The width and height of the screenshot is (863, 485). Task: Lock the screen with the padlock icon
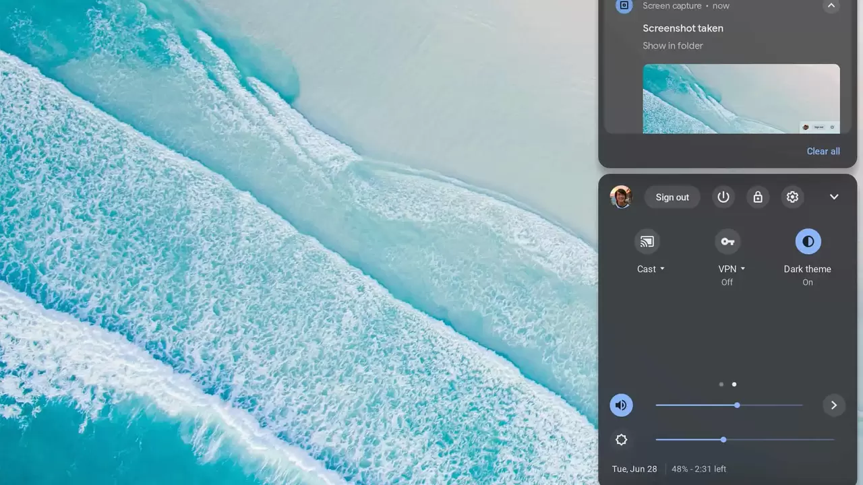coord(758,197)
